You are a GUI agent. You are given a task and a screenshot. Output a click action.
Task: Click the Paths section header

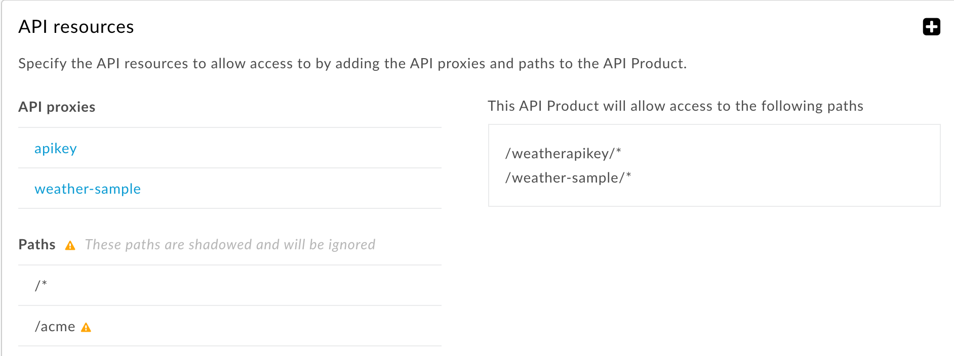pos(36,244)
